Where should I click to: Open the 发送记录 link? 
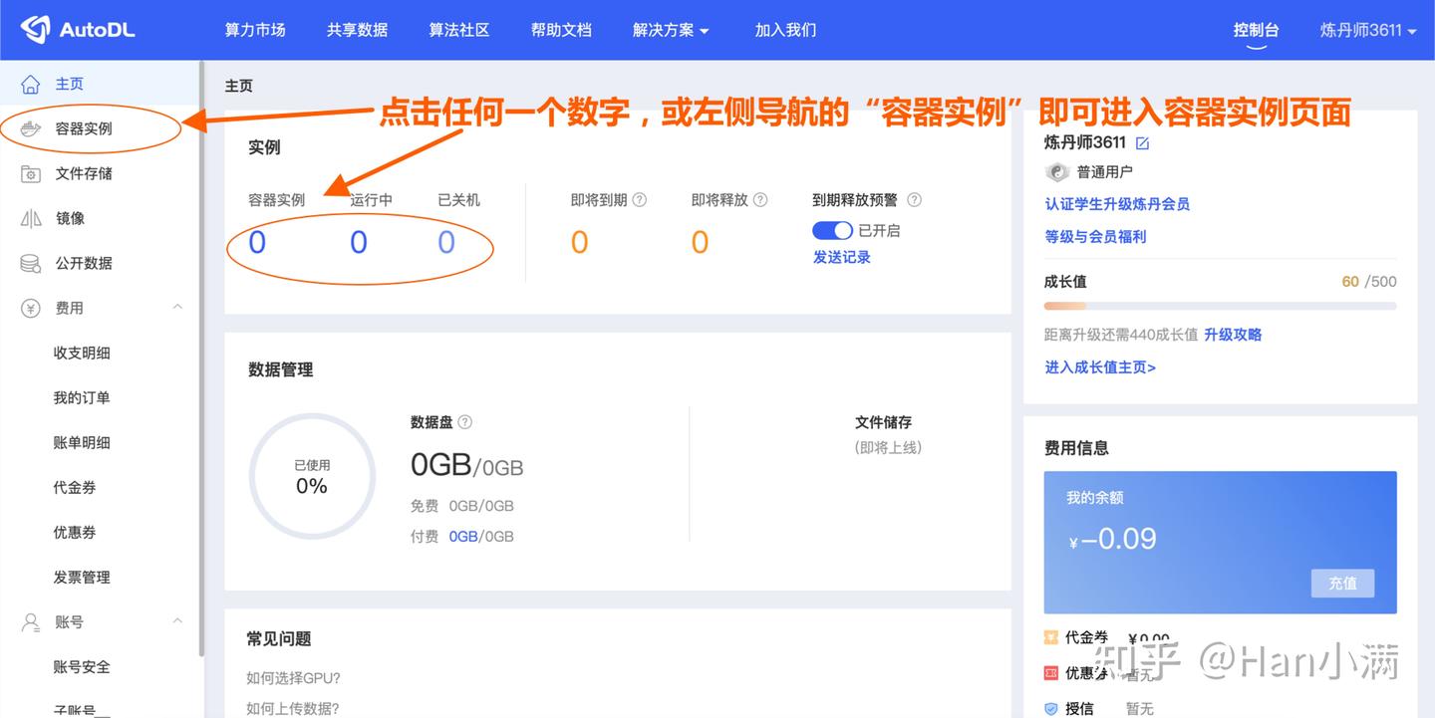point(842,257)
